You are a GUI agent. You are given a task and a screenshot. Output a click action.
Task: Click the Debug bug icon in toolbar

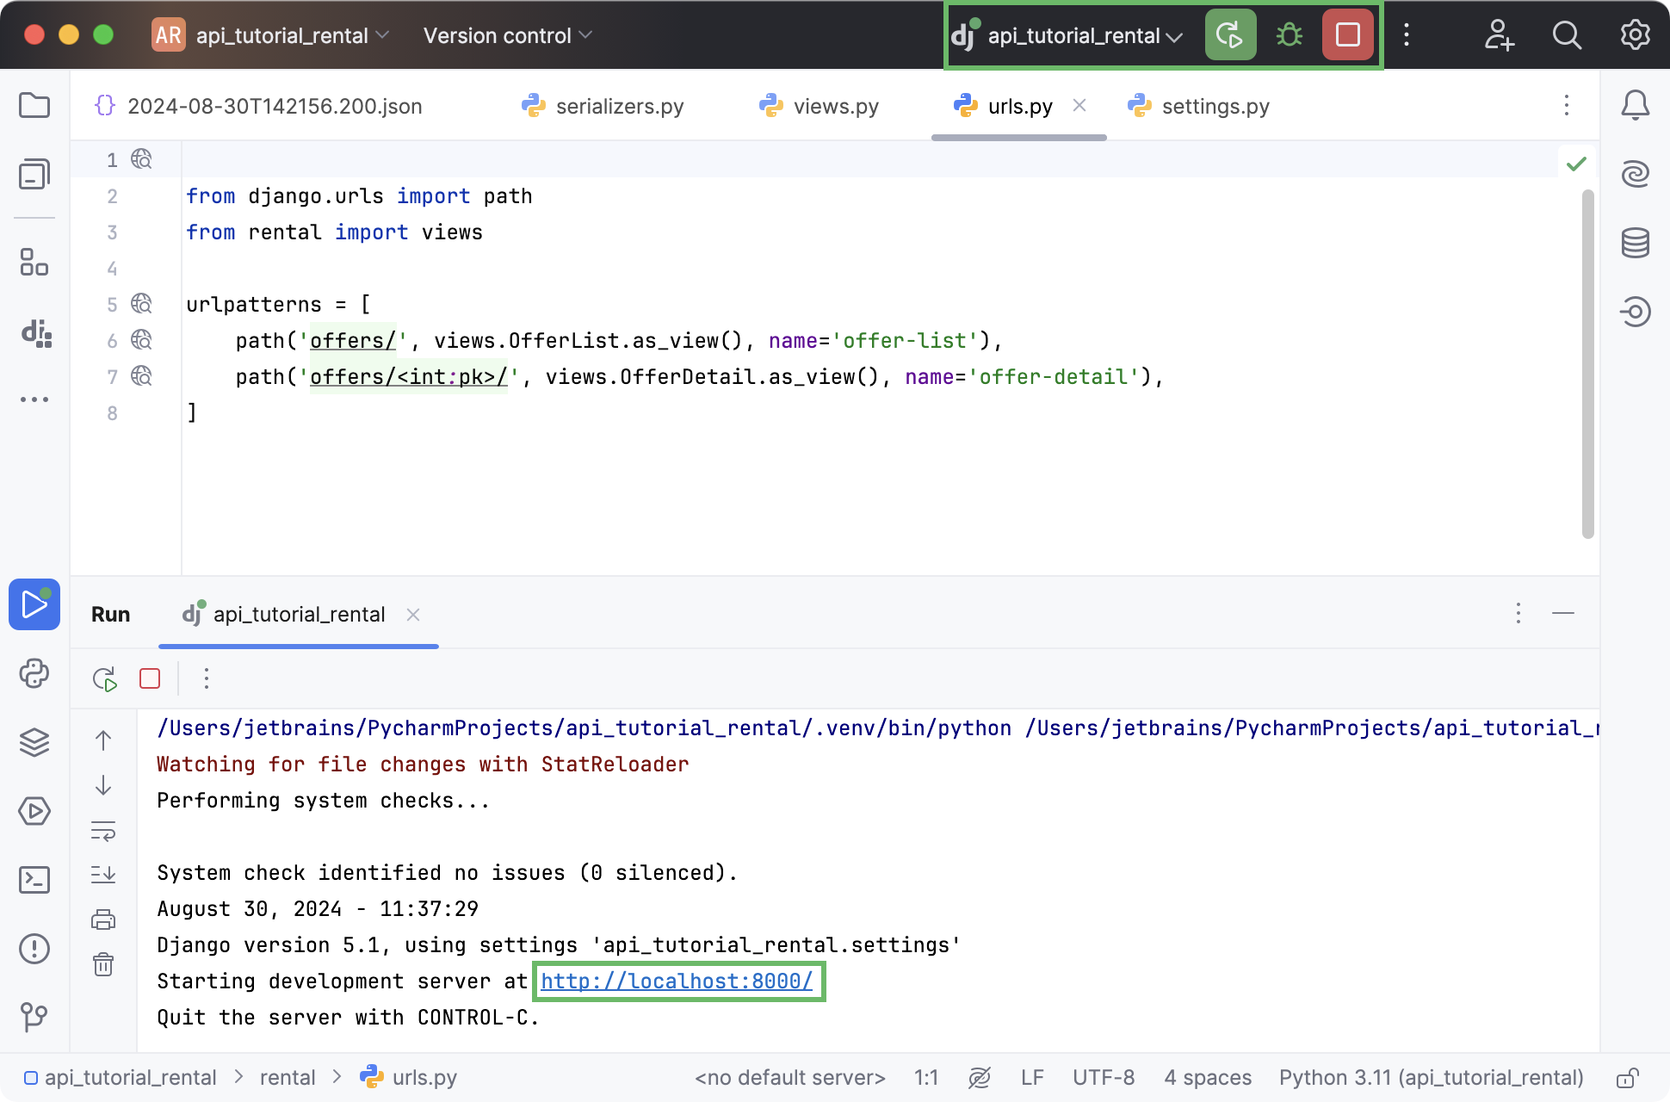coord(1289,35)
